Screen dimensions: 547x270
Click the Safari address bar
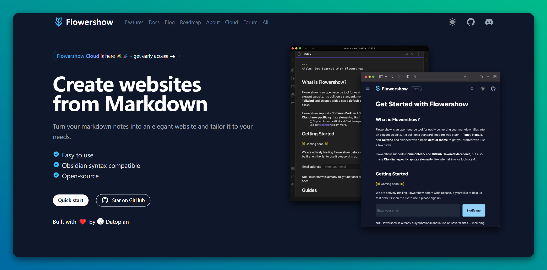click(x=440, y=77)
